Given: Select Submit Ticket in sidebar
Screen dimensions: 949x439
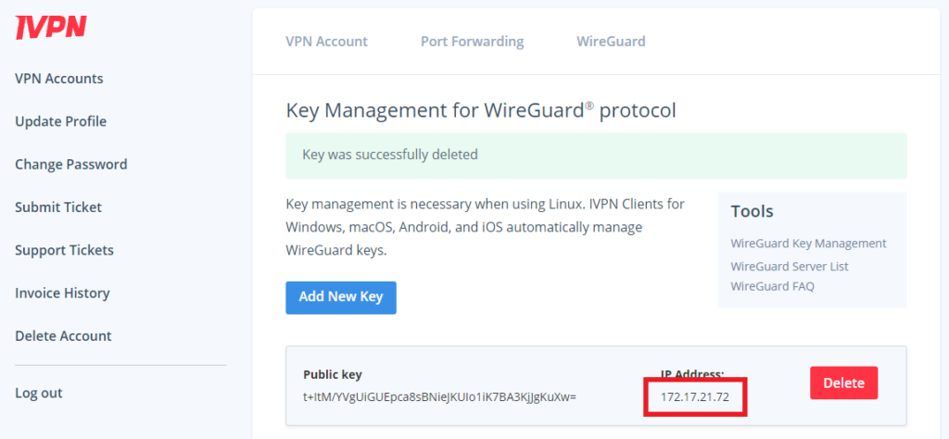Looking at the screenshot, I should pyautogui.click(x=58, y=207).
